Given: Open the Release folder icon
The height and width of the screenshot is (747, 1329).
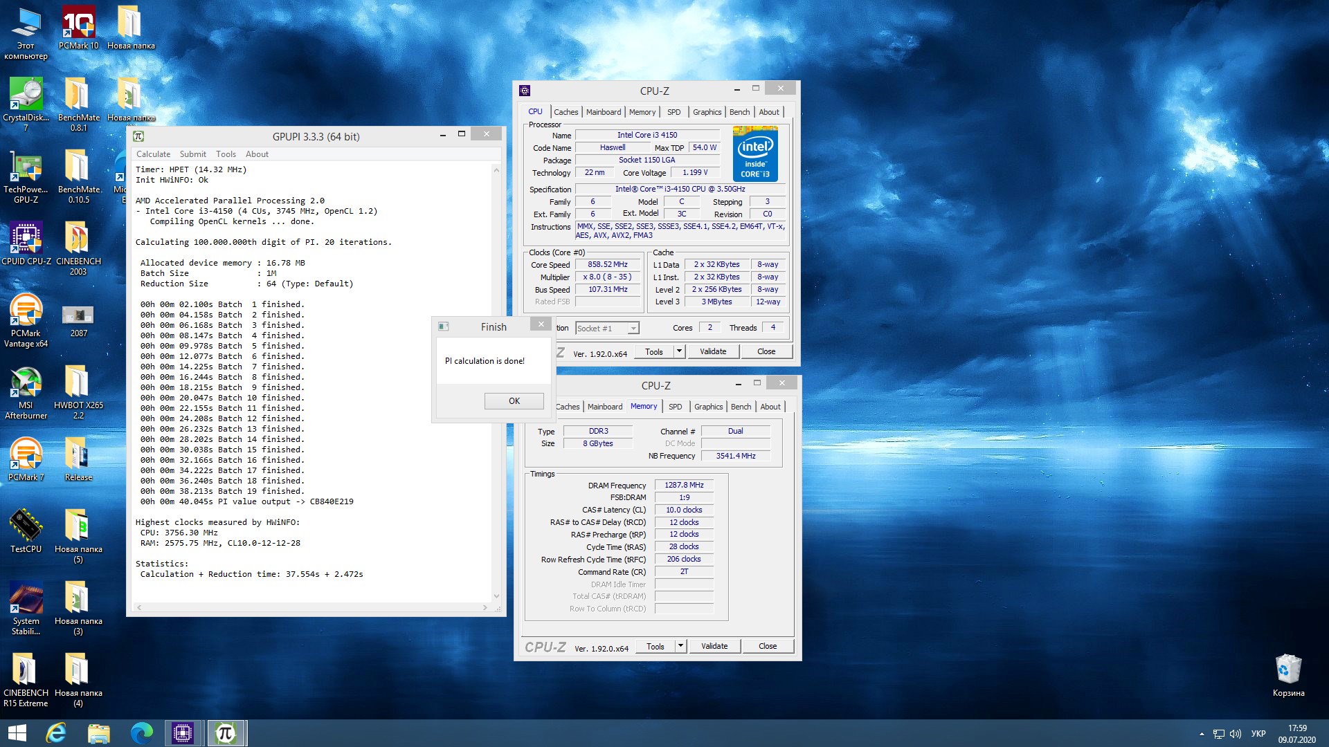Looking at the screenshot, I should tap(78, 459).
